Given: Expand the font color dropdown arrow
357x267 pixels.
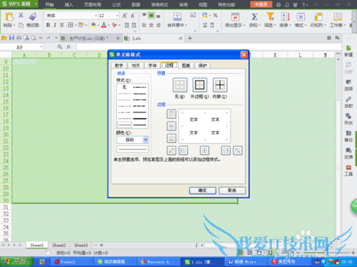Looking at the screenshot, I should [109, 25].
